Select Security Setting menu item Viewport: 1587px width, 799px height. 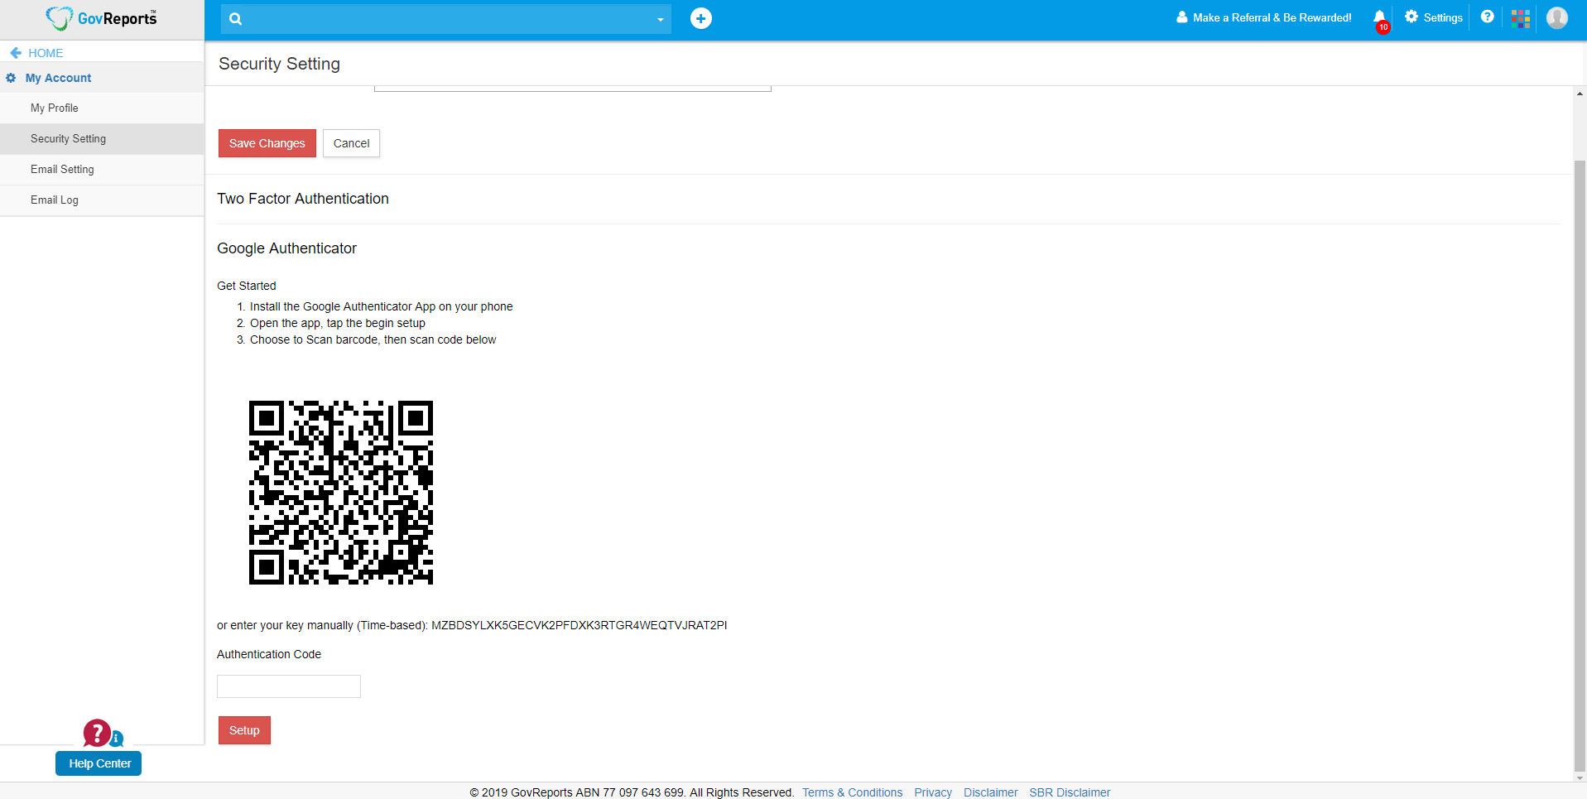(x=102, y=139)
